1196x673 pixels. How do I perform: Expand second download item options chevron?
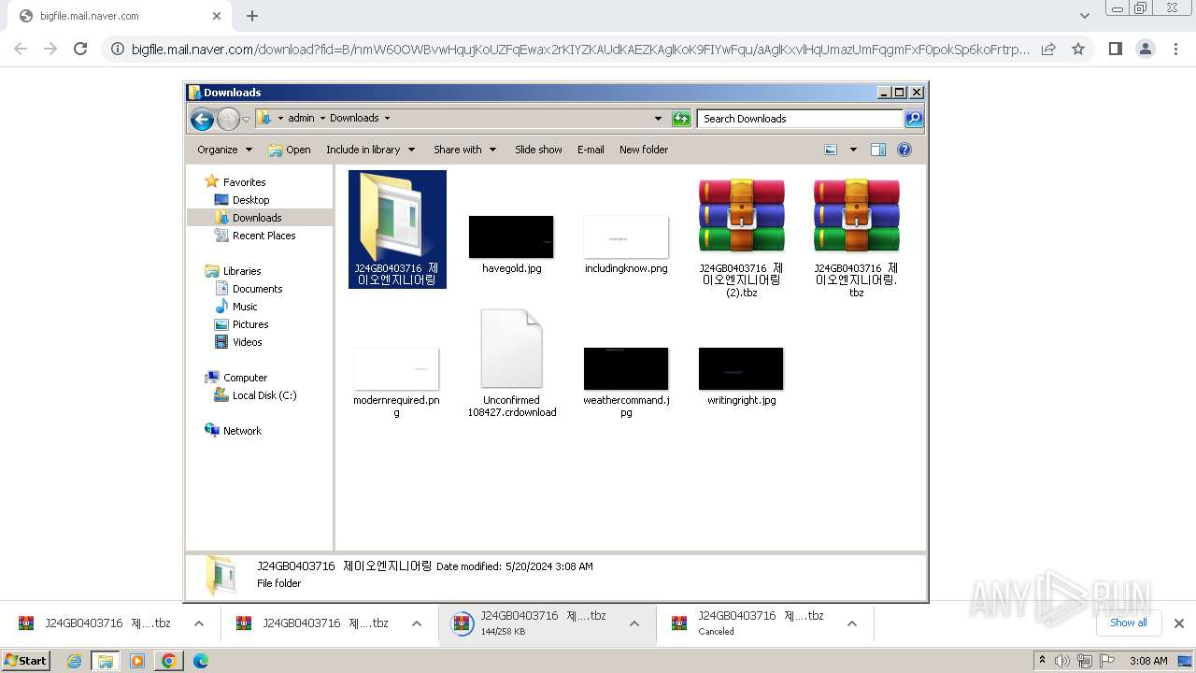click(416, 623)
